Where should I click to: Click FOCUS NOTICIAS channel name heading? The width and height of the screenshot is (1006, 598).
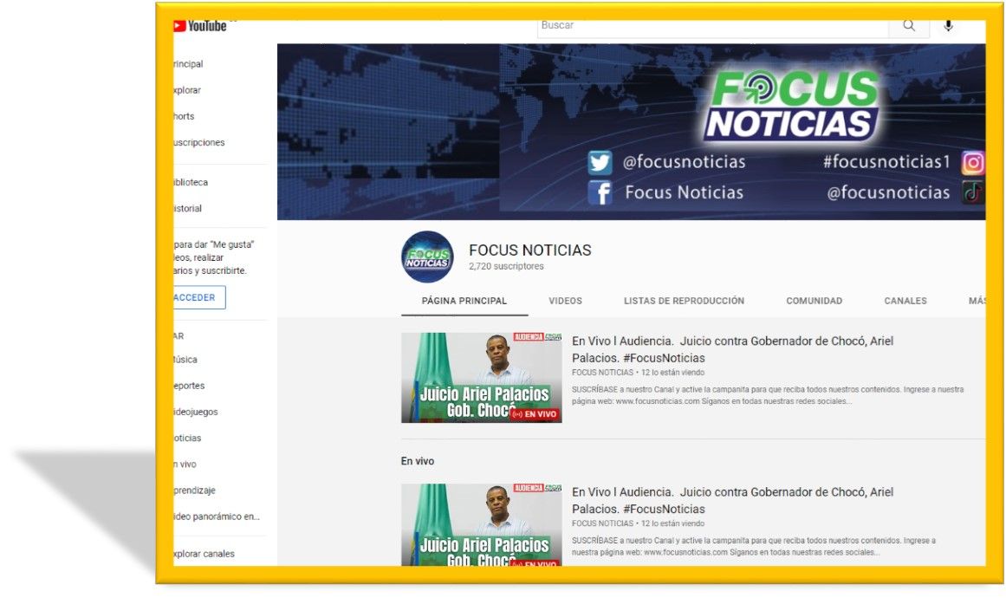point(530,250)
